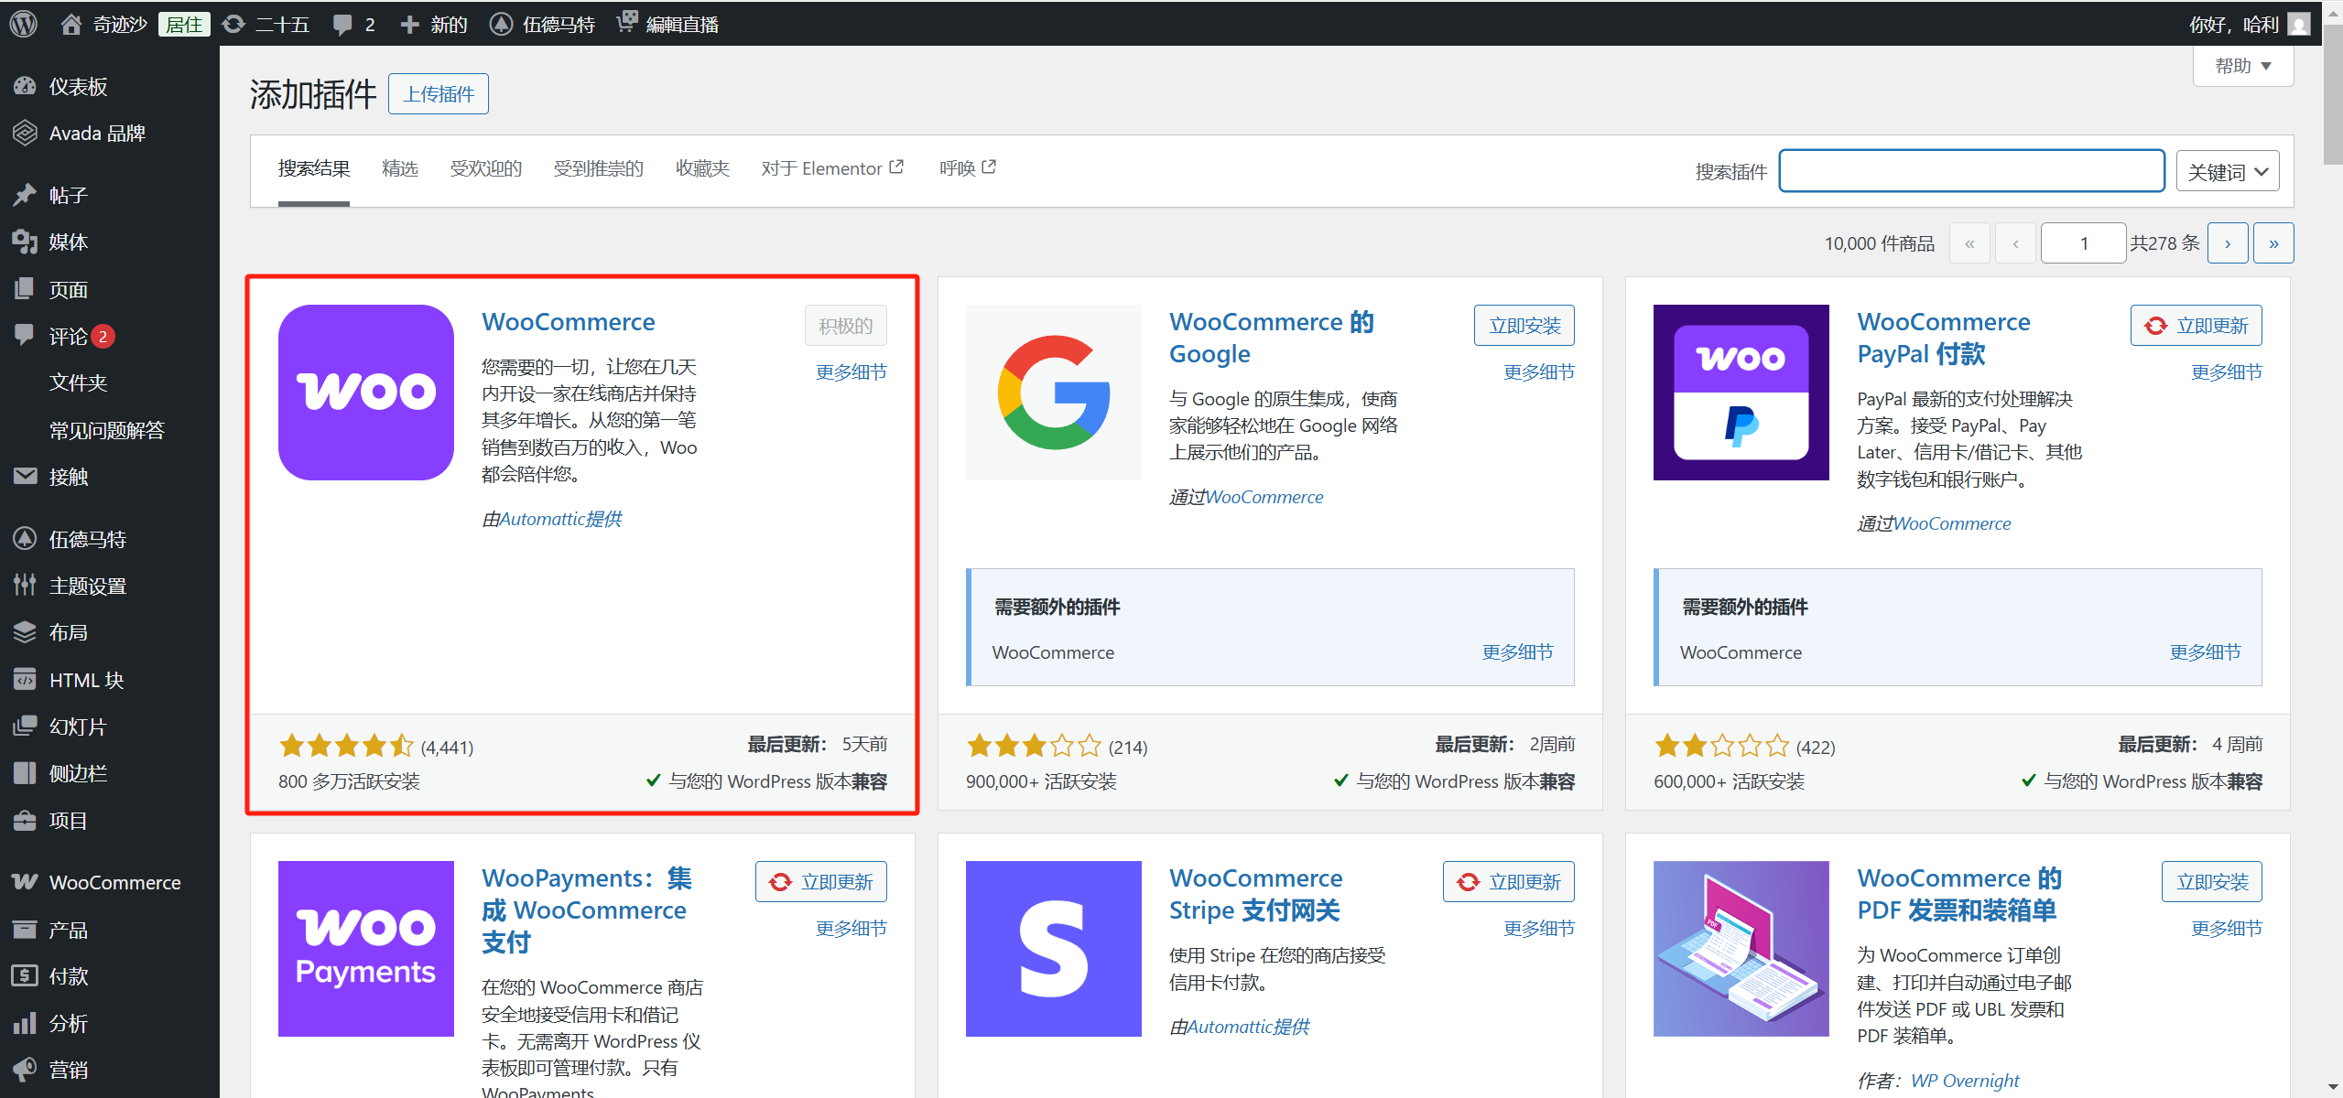Screen dimensions: 2343x1098
Task: Open the WooCommerce sidebar menu
Action: coord(25,881)
